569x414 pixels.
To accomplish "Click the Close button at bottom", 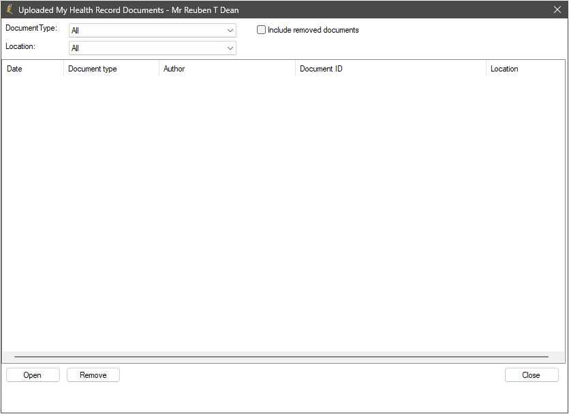I will tap(532, 375).
